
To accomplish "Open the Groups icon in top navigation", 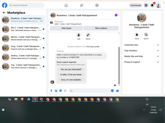I will [97, 5].
